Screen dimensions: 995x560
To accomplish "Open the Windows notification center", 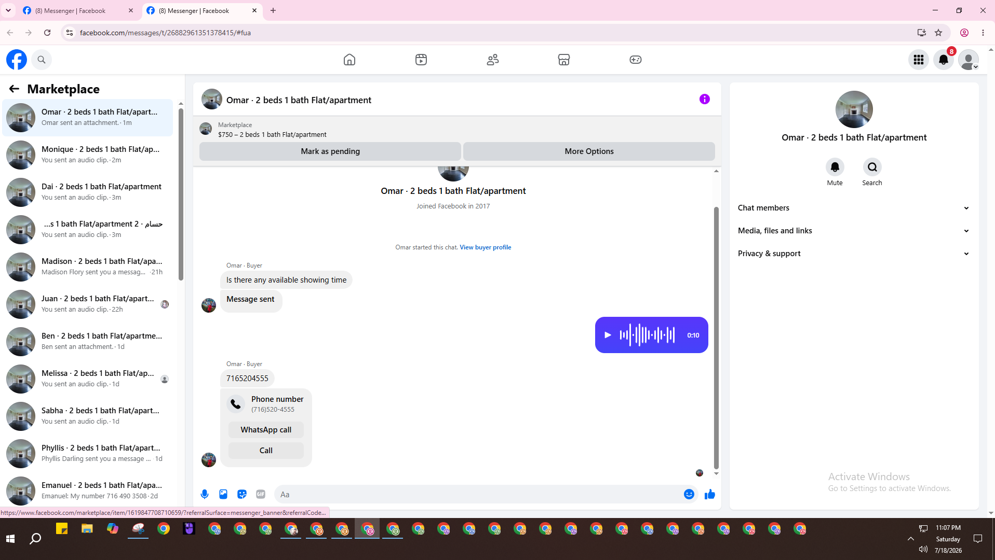I will 978,539.
